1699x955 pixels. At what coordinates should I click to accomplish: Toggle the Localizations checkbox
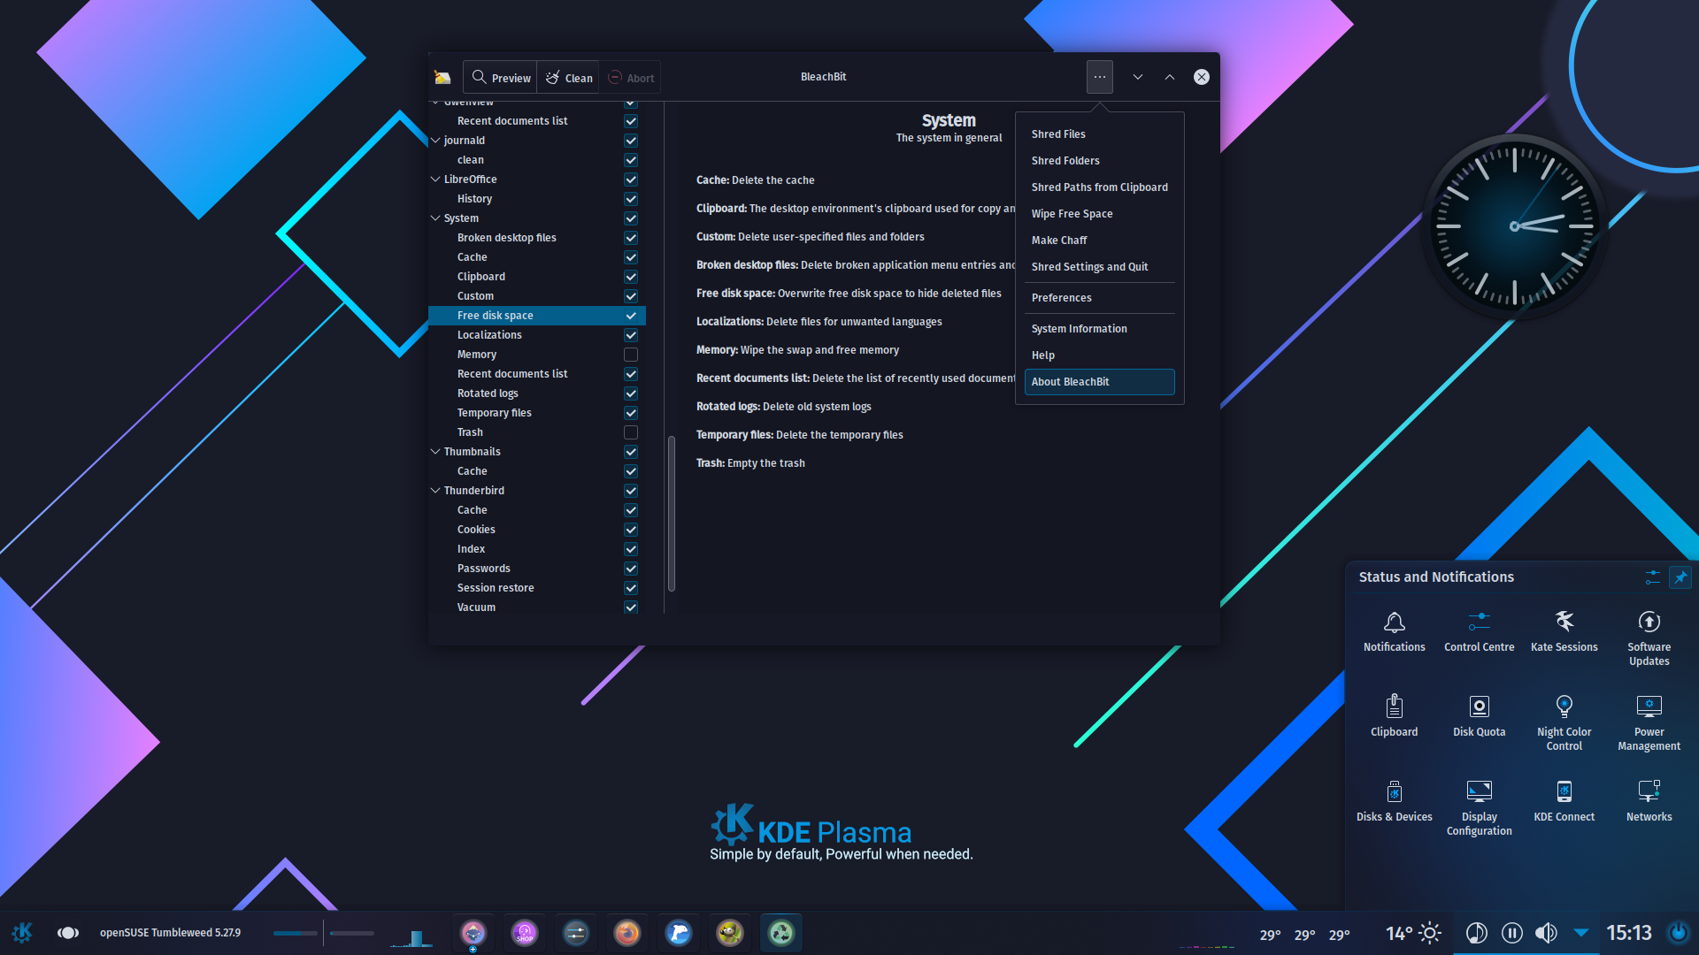pyautogui.click(x=631, y=335)
